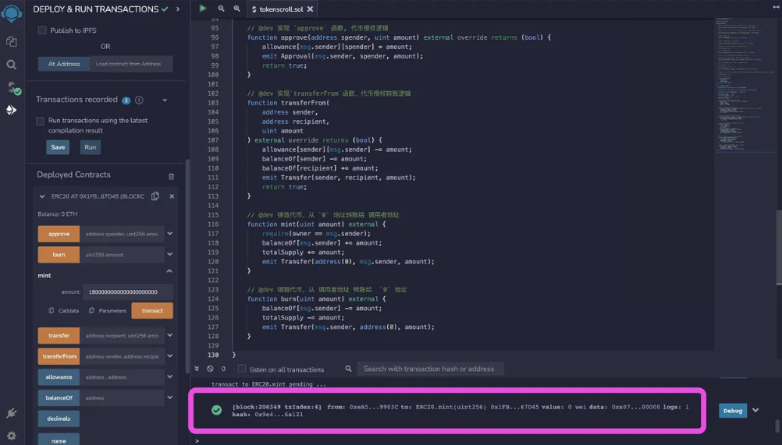
Task: Click the burn function button
Action: coord(59,255)
